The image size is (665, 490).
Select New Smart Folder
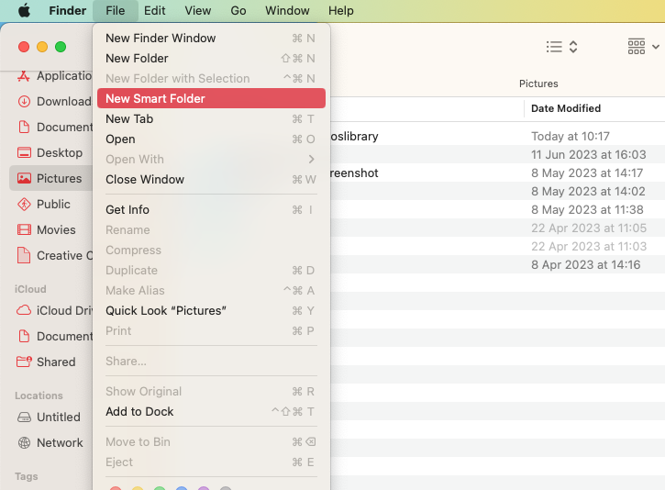tap(211, 98)
